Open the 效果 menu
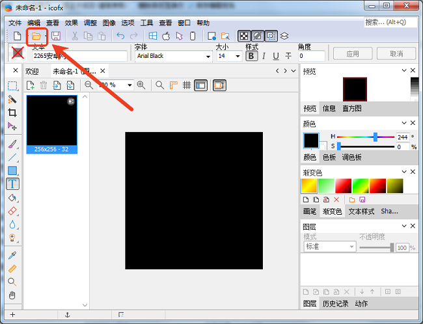The height and width of the screenshot is (324, 423). coord(72,22)
